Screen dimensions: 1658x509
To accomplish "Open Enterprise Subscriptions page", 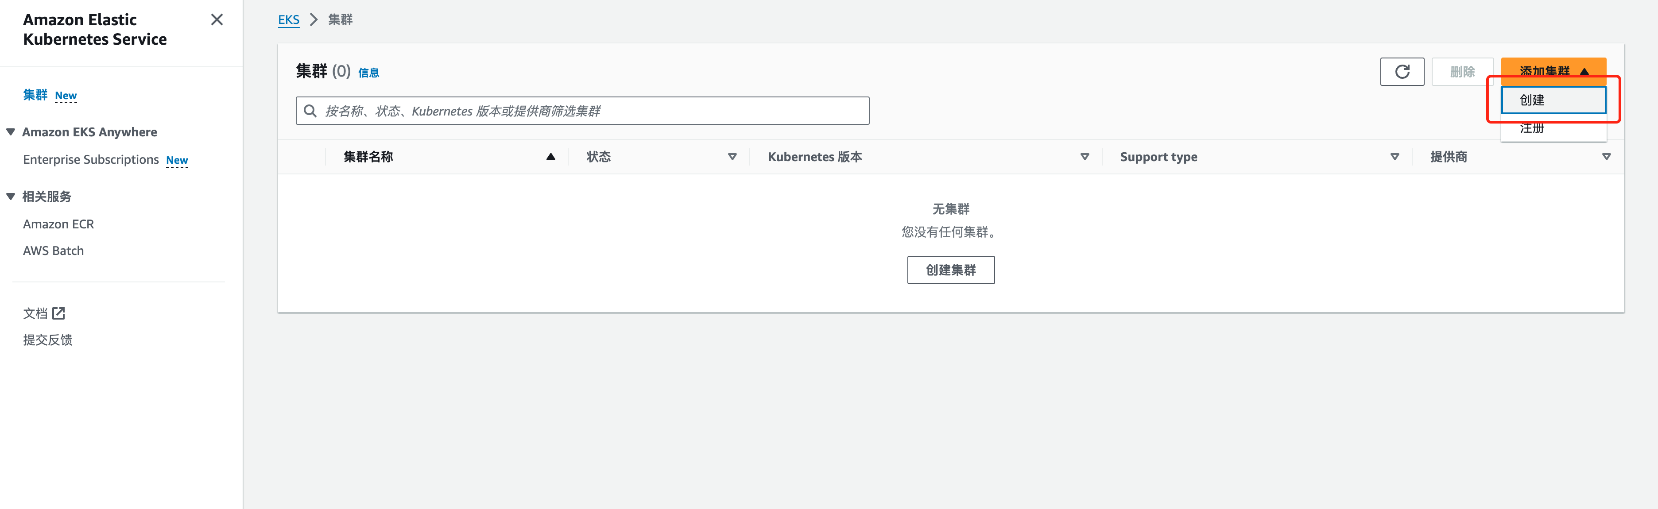I will (91, 160).
